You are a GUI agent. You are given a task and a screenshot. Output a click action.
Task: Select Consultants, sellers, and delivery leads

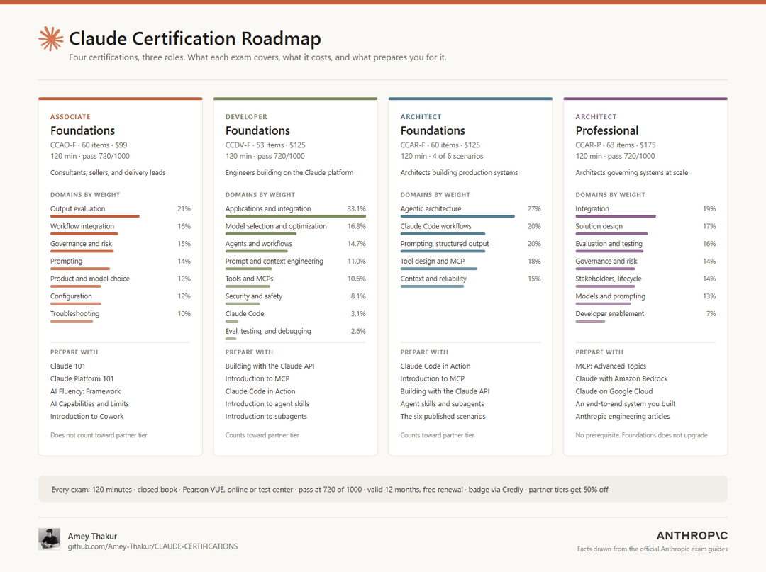[108, 172]
